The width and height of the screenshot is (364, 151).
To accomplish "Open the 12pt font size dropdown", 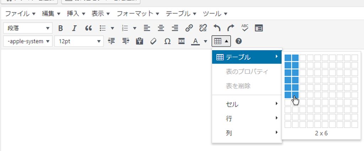I will point(79,41).
